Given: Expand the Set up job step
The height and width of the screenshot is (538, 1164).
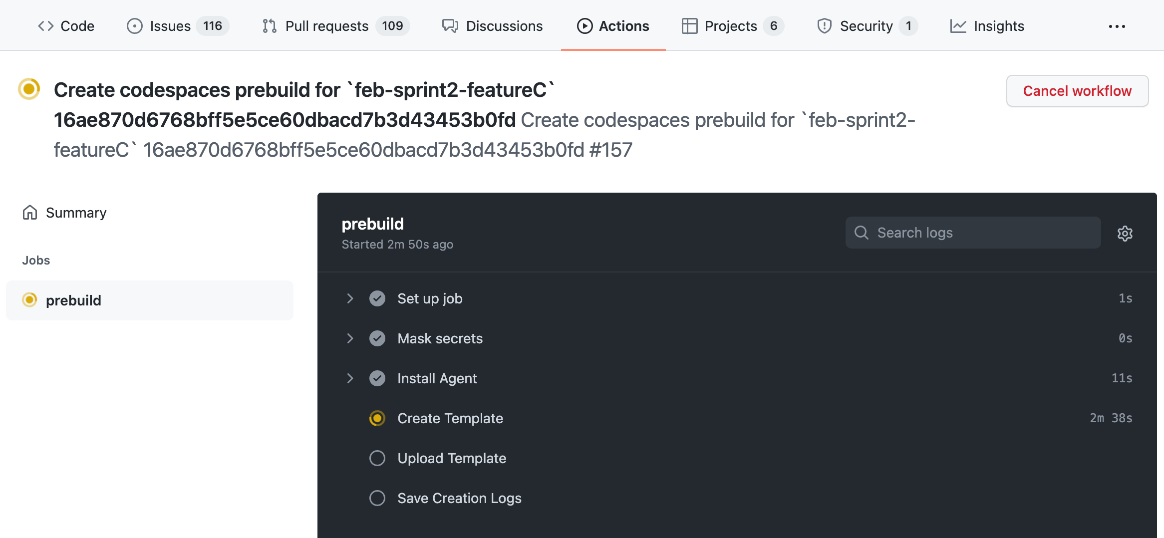Looking at the screenshot, I should point(350,298).
